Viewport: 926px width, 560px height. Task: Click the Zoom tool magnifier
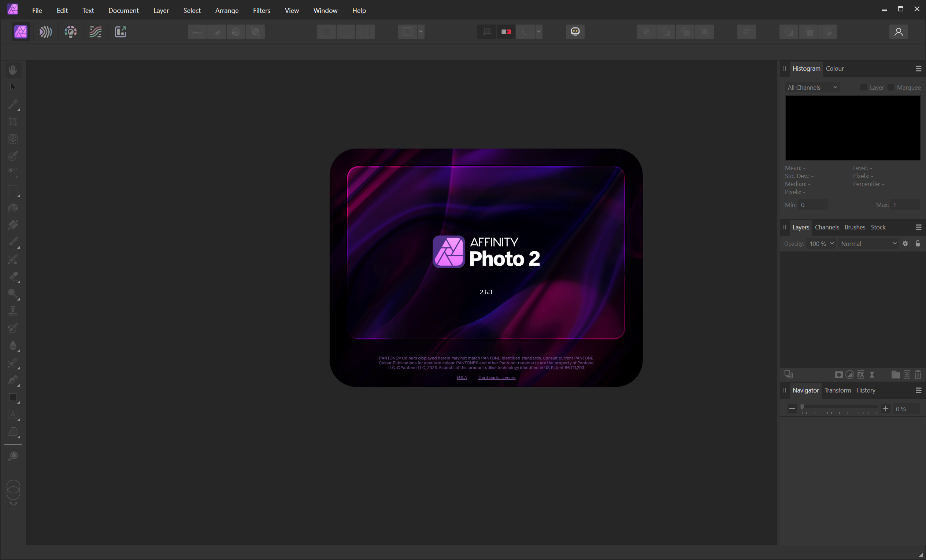point(13,456)
